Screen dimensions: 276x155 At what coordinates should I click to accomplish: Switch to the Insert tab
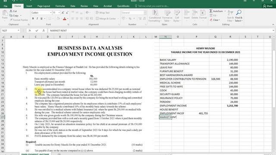(29, 6)
